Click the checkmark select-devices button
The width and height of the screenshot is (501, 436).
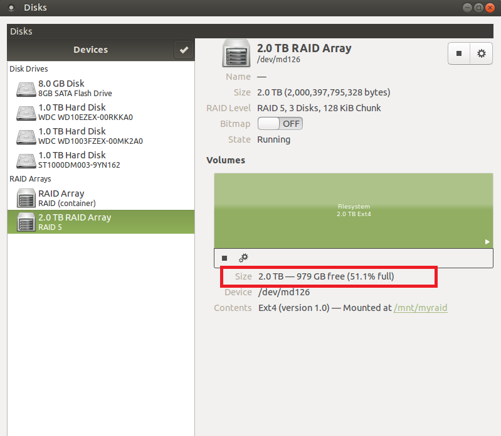pyautogui.click(x=184, y=50)
